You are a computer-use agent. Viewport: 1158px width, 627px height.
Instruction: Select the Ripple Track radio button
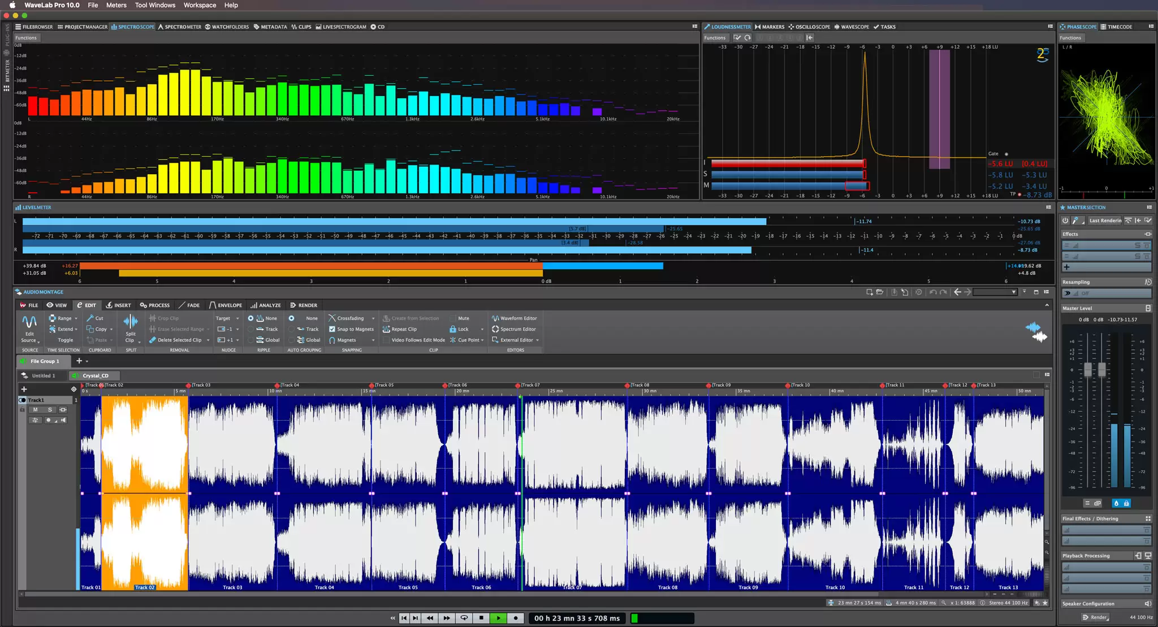pyautogui.click(x=251, y=329)
